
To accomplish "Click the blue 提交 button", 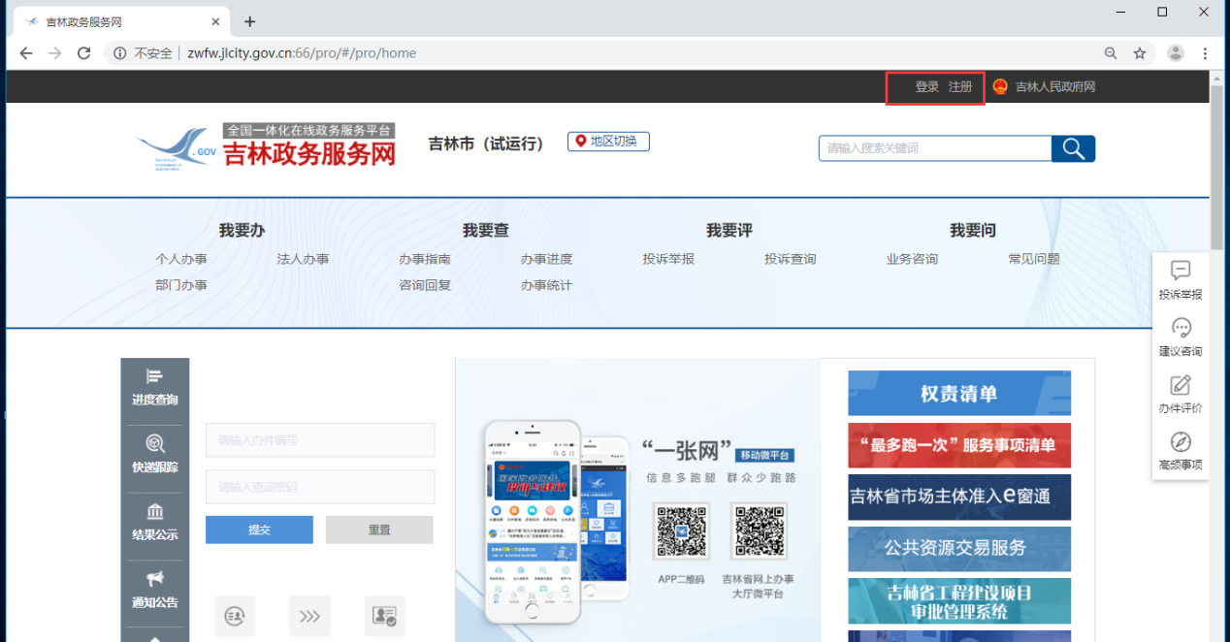I will [x=259, y=530].
